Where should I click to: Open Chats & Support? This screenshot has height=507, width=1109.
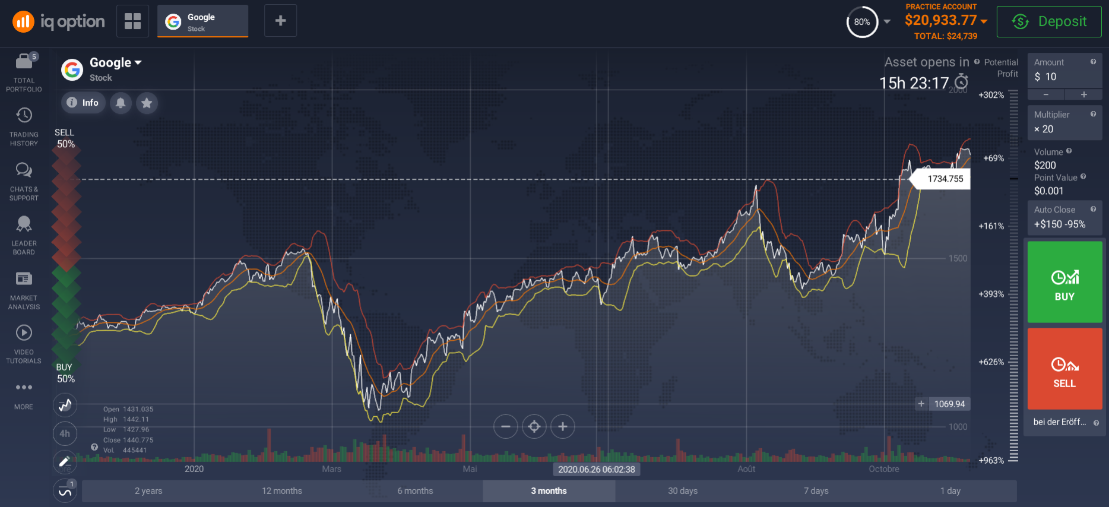click(24, 182)
